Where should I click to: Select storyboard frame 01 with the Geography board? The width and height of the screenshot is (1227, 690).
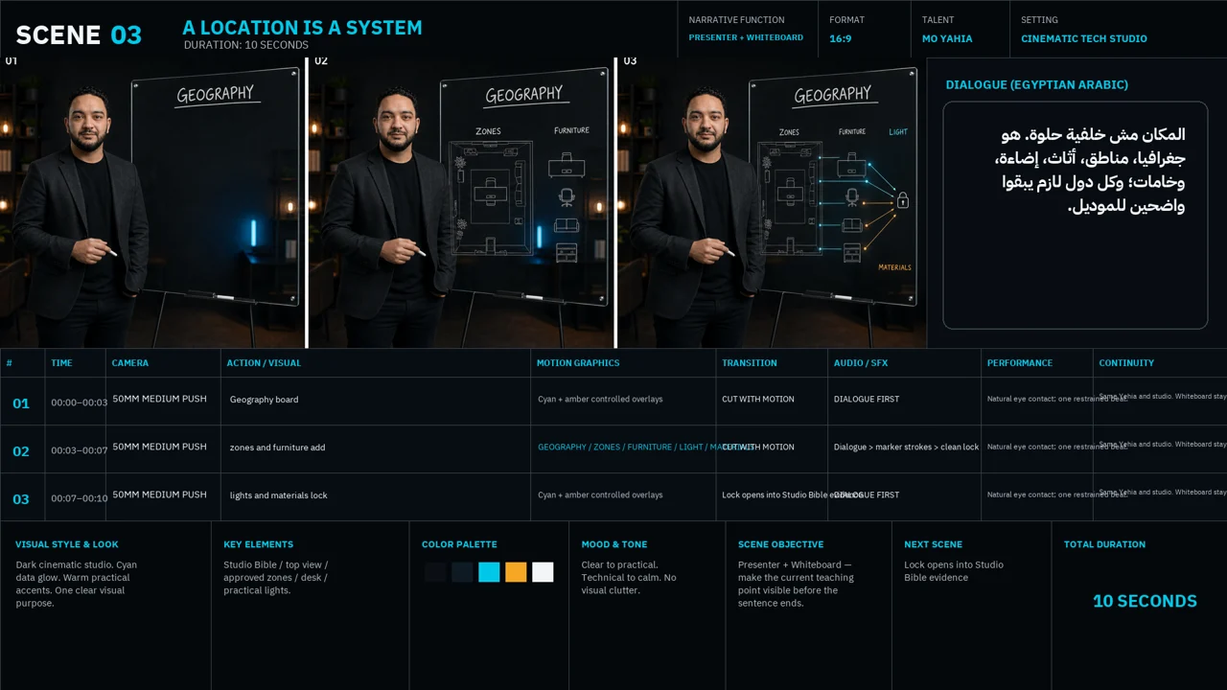click(152, 202)
